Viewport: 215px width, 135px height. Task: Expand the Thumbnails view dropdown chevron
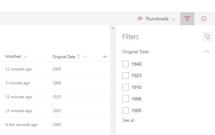coord(173,19)
